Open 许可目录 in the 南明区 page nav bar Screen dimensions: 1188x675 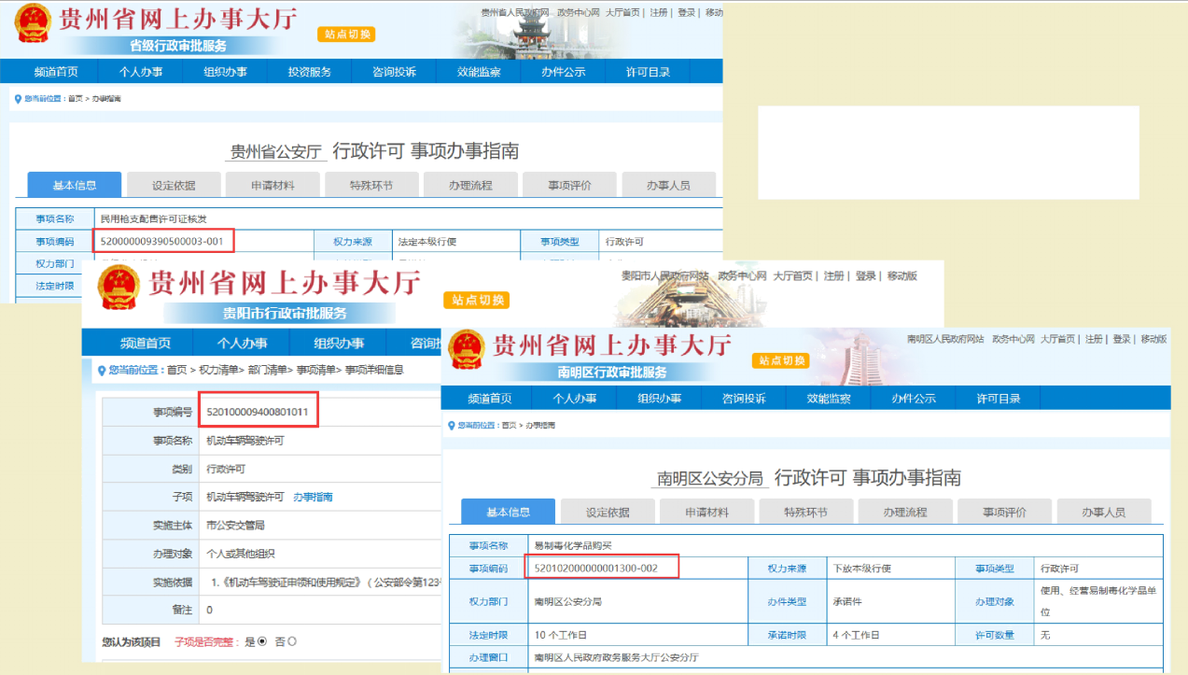(x=999, y=399)
